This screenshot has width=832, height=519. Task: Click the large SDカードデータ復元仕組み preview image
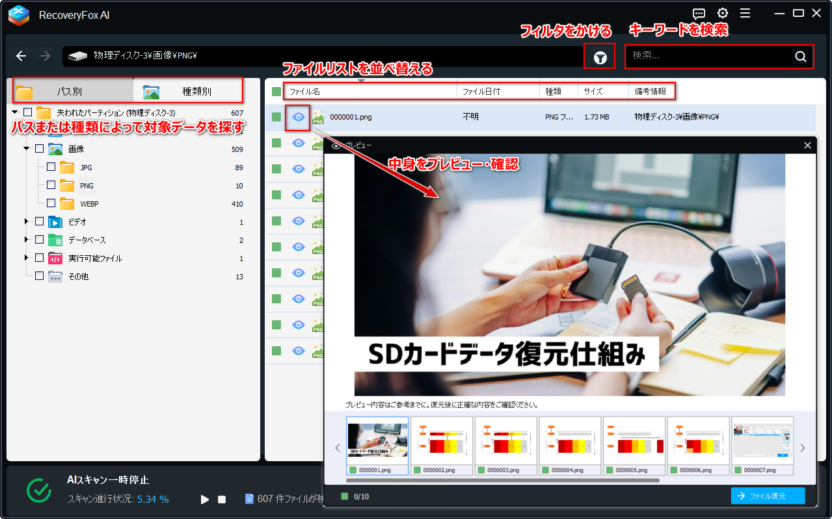tap(569, 275)
